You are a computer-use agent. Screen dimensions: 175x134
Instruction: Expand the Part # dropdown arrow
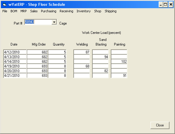(x=54, y=22)
